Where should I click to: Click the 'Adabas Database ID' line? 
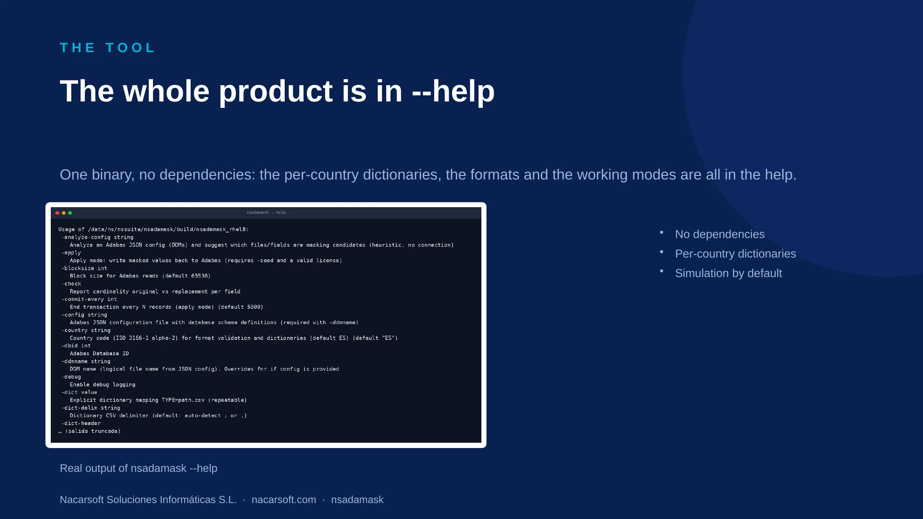[x=99, y=354]
